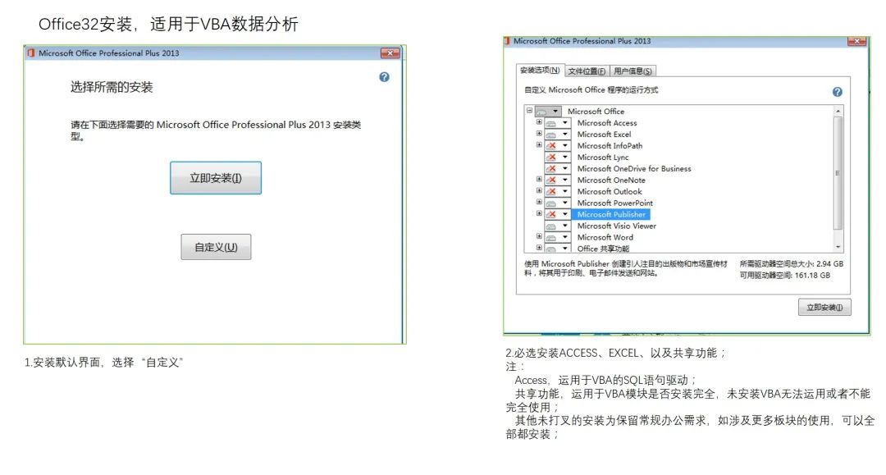The height and width of the screenshot is (475, 886).
Task: Click the Office logo in the left dialog title bar
Action: 31,53
